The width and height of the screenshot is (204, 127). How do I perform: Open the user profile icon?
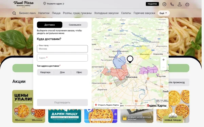[180, 4]
